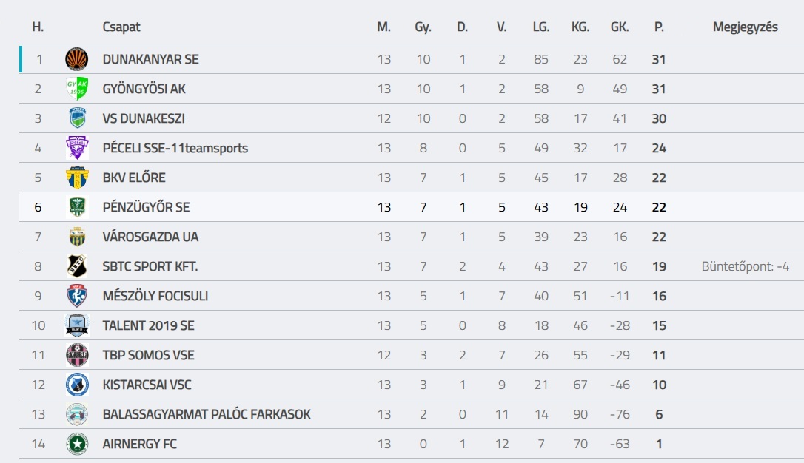Screen dimensions: 804x463
Task: Click the BKV Előre club emblem
Action: pos(77,178)
